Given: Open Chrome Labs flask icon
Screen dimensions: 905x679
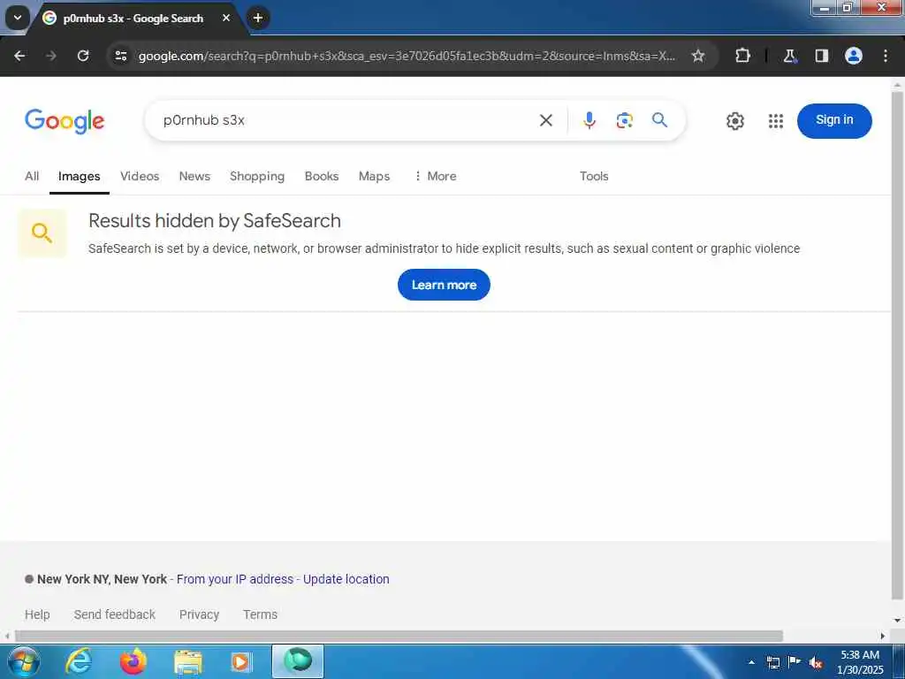Looking at the screenshot, I should tap(789, 56).
